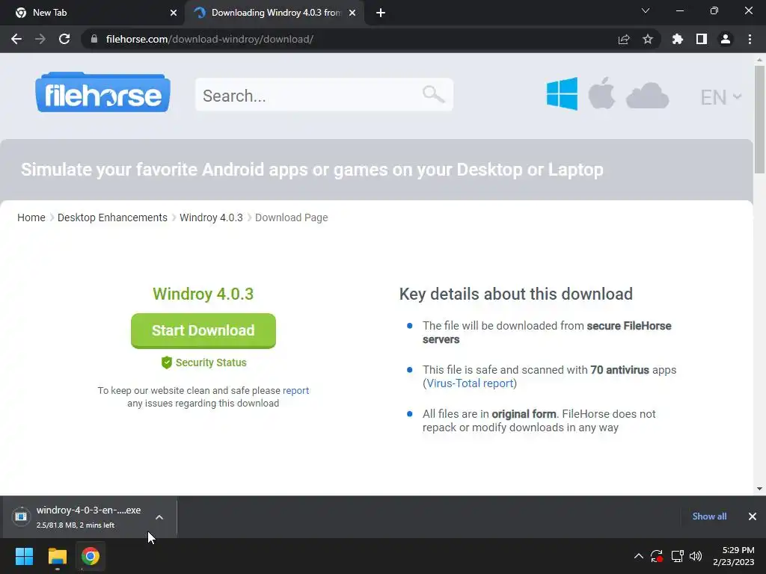Open the Virus-Total report link
766x574 pixels.
[x=470, y=383]
